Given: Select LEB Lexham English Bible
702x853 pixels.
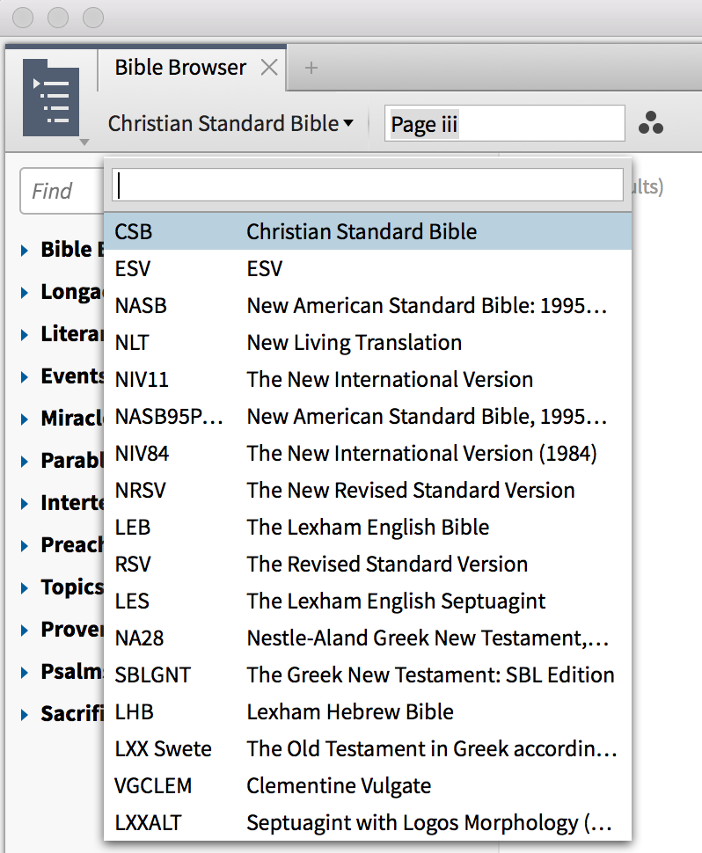Looking at the screenshot, I should point(368,528).
